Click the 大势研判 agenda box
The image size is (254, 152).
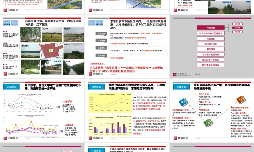click(x=211, y=39)
